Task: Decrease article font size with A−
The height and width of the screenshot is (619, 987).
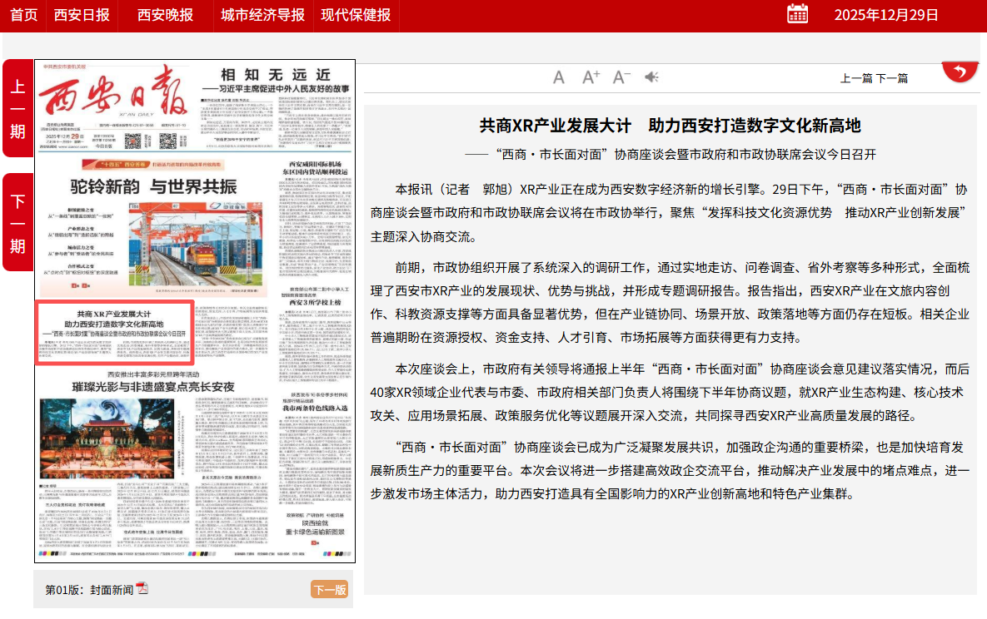Action: tap(621, 77)
